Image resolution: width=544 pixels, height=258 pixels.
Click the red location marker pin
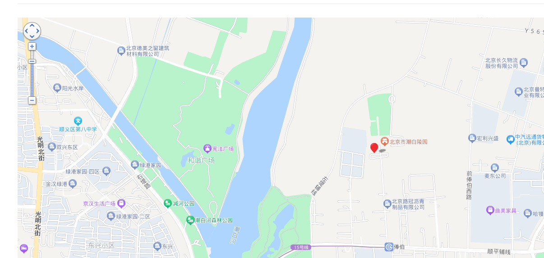coord(374,148)
